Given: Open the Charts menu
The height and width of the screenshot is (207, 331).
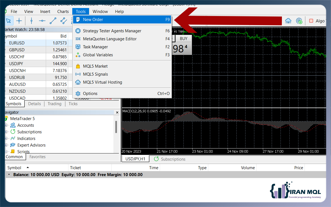Looking at the screenshot, I should pos(63,12).
